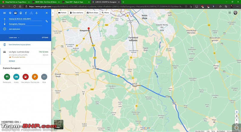The width and height of the screenshot is (241, 132).
Task: Go to browser home page
Action: click(x=20, y=6)
